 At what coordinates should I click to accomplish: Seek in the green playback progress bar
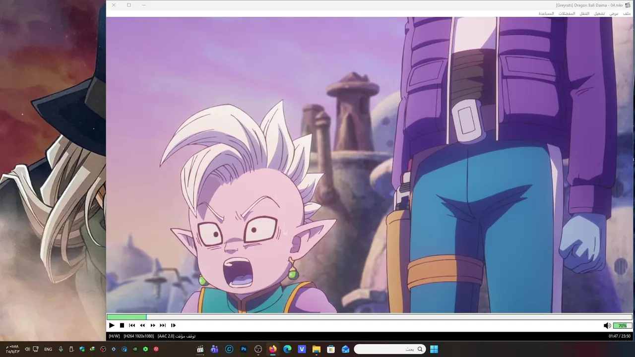369,317
